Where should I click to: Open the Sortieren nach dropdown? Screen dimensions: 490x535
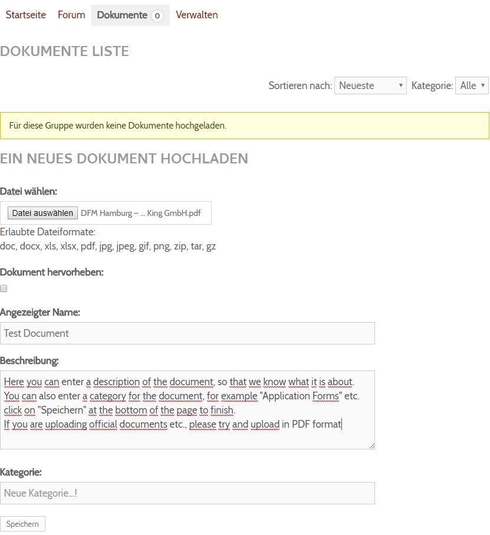(x=370, y=86)
